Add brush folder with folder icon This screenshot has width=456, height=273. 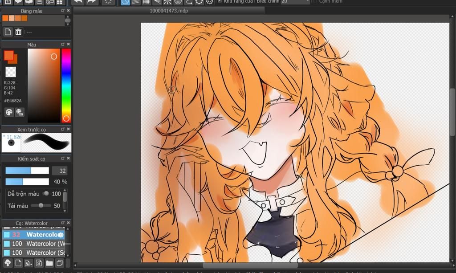(49, 263)
